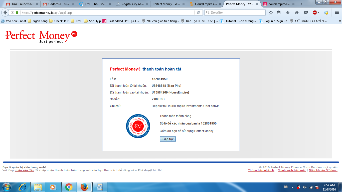Switch to the hoursempire.c... tab
Image resolution: width=342 pixels, height=192 pixels.
(x=279, y=4)
